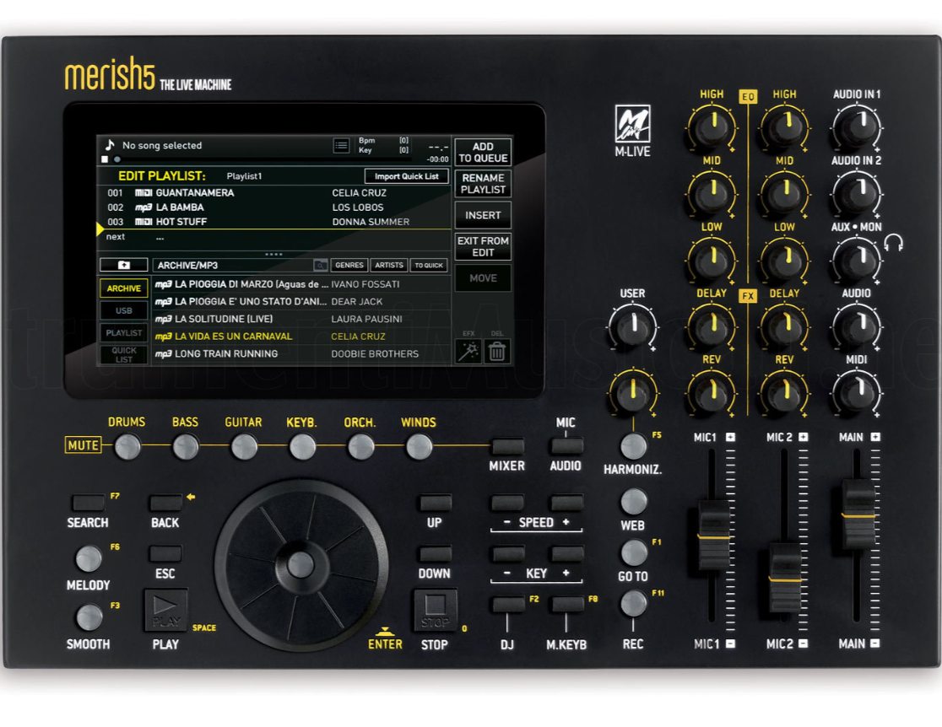This screenshot has width=942, height=727.
Task: Toggle the BASS mute button
Action: pos(186,446)
